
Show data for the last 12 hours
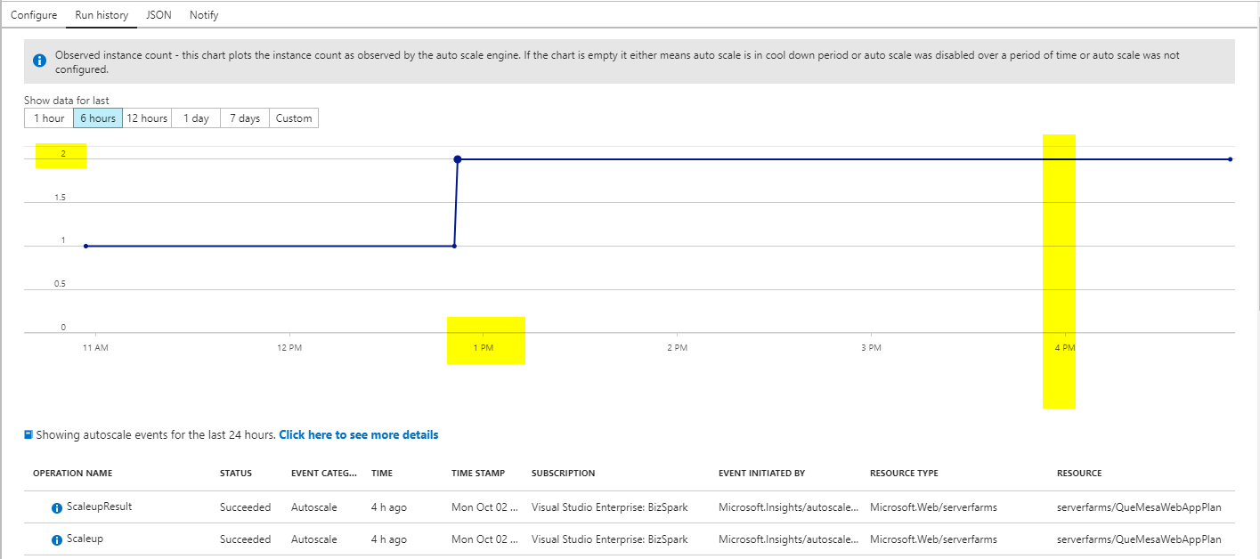pos(146,117)
